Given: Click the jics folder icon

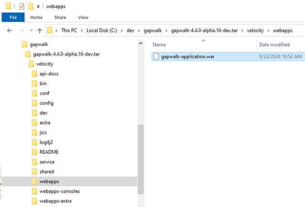Looking at the screenshot, I should (x=34, y=132).
